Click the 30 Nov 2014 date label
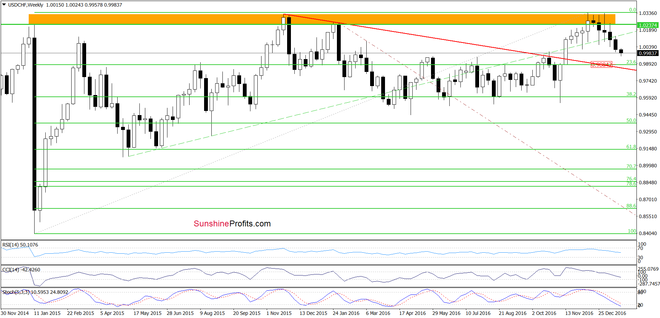Viewport: 660px width, 318px height. tap(15, 313)
